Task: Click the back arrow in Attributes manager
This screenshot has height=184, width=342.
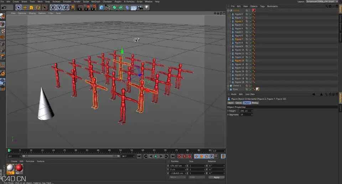Action: [x=313, y=94]
